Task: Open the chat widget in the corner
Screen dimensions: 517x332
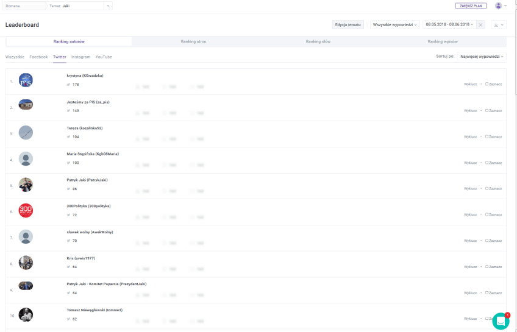Action: click(501, 321)
